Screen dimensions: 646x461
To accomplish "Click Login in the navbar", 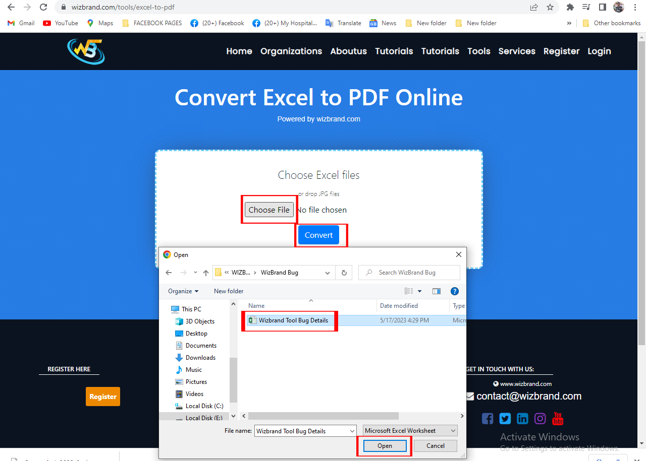I will coord(599,51).
